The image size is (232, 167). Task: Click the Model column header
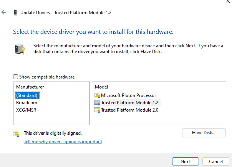coord(101,87)
